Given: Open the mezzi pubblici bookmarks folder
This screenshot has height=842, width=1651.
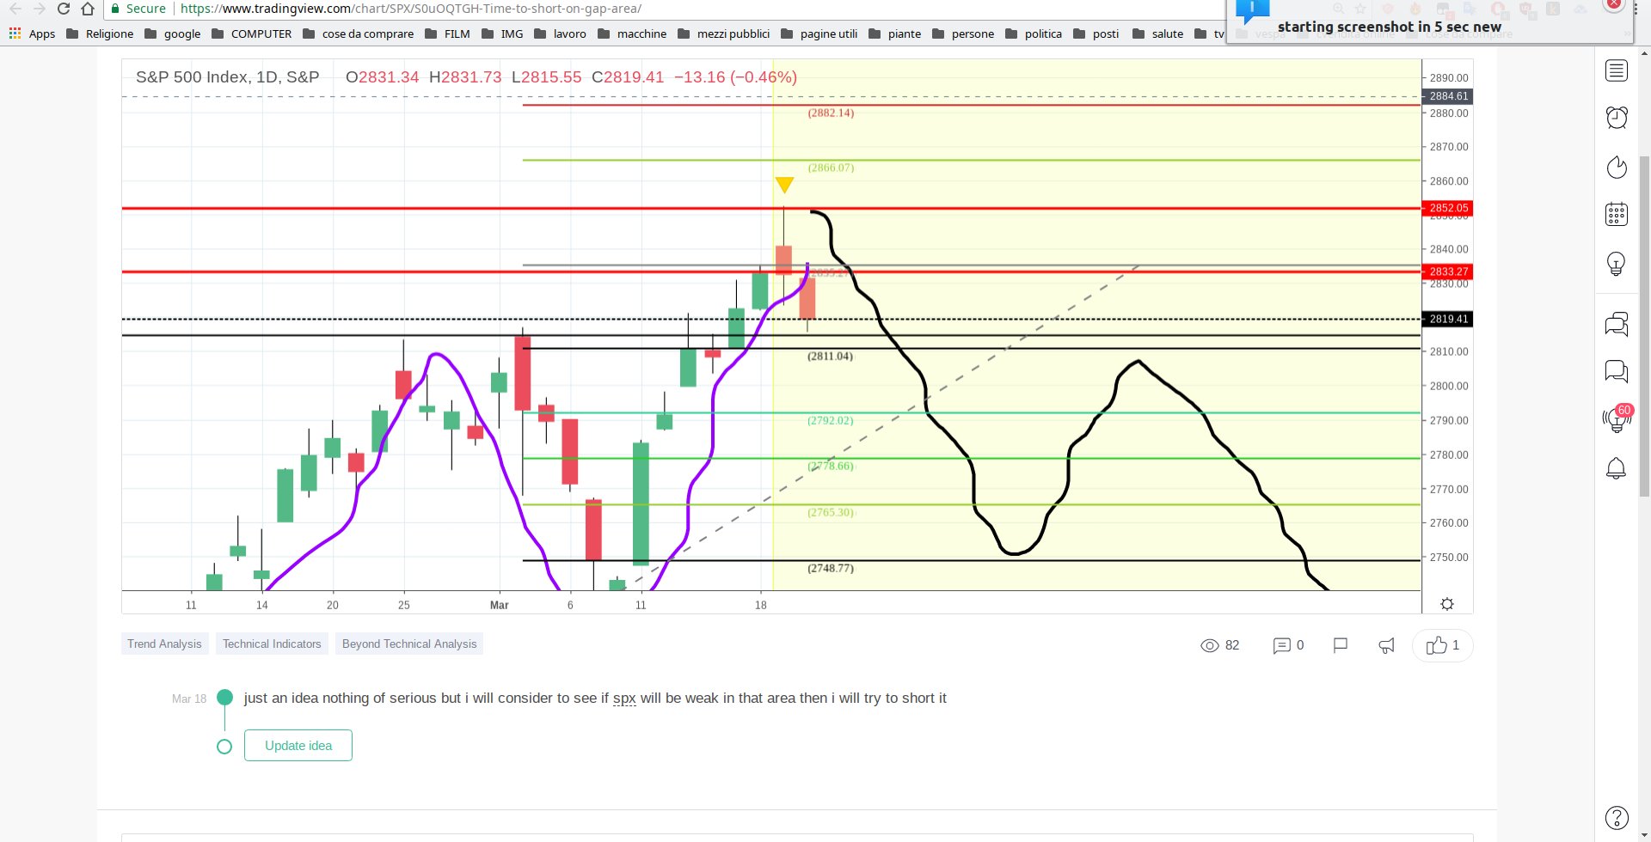Looking at the screenshot, I should coord(724,34).
